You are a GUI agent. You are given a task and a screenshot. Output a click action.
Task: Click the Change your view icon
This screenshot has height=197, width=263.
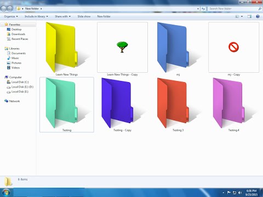pos(237,16)
